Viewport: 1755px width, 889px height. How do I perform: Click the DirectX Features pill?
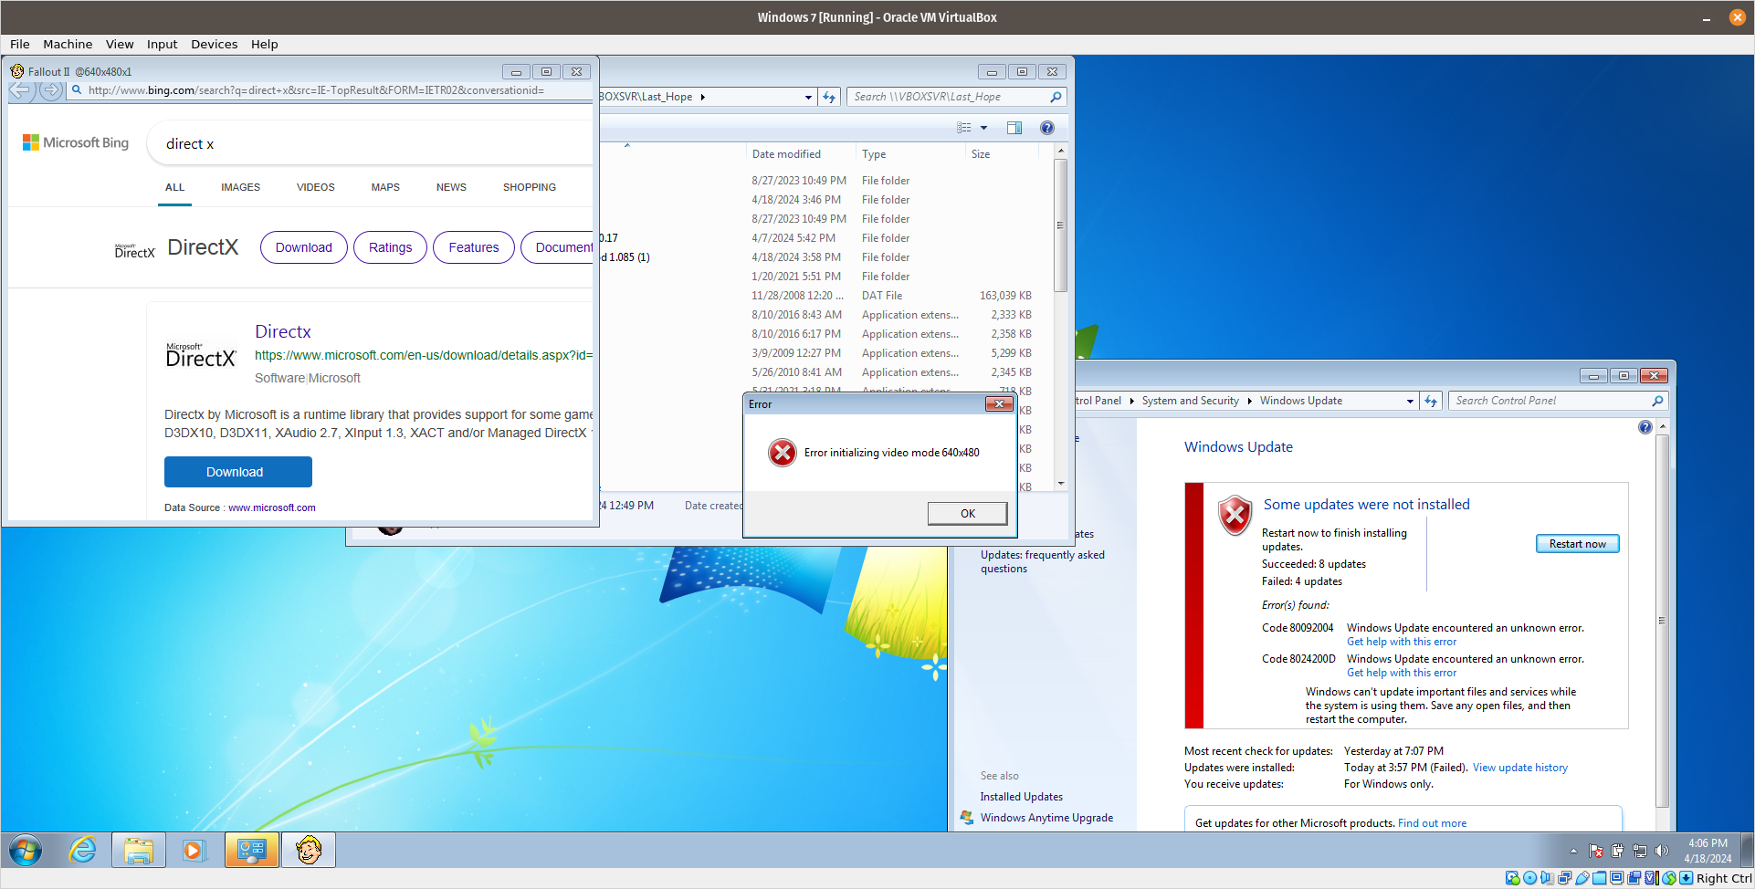[474, 247]
